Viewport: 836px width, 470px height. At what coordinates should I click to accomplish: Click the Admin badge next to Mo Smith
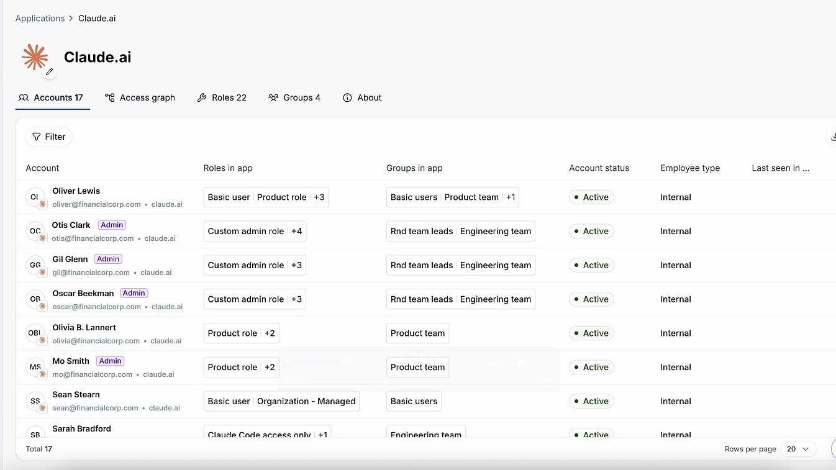111,361
